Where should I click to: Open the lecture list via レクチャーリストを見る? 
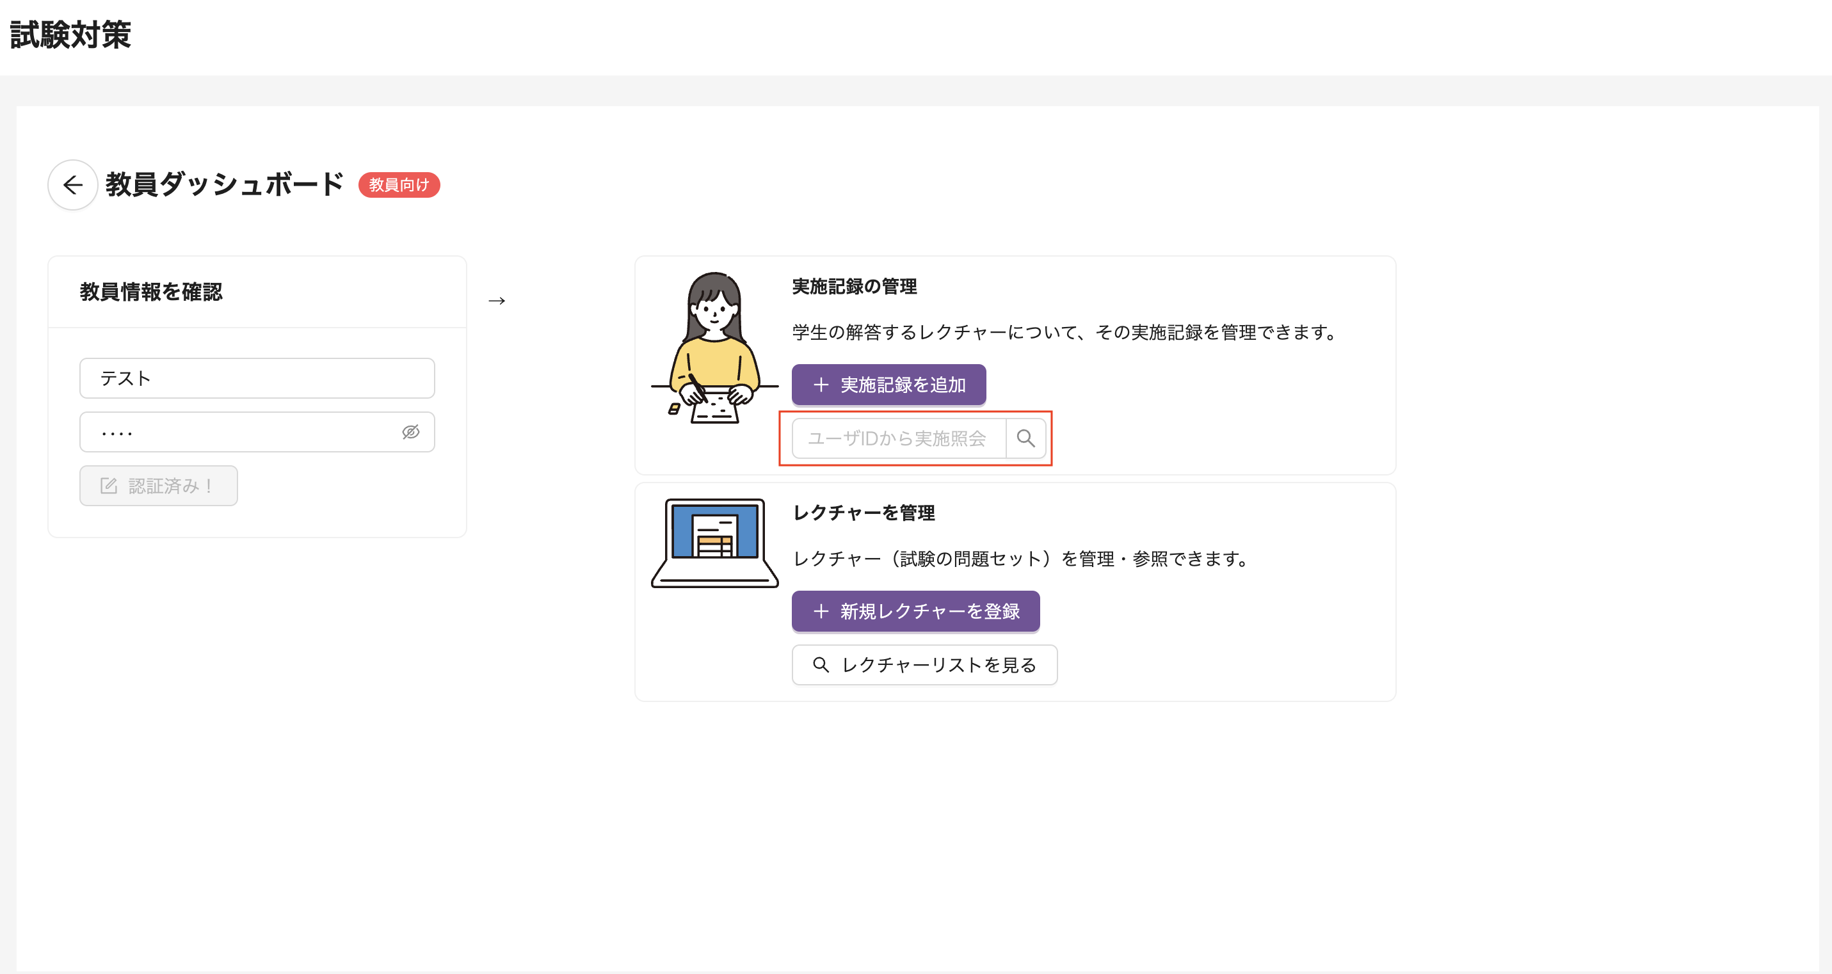click(x=924, y=665)
